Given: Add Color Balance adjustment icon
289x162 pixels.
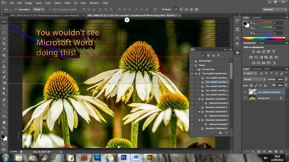Looking at the screenshot, I should 256,57.
